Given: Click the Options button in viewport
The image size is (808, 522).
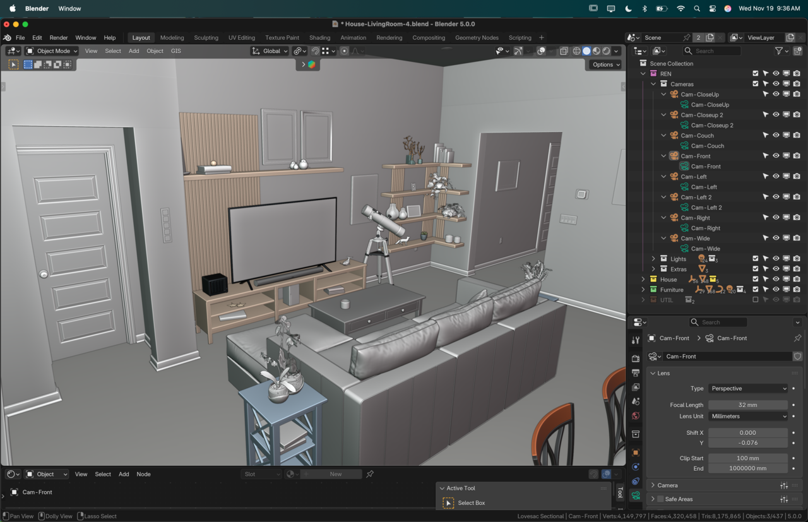Looking at the screenshot, I should point(605,64).
